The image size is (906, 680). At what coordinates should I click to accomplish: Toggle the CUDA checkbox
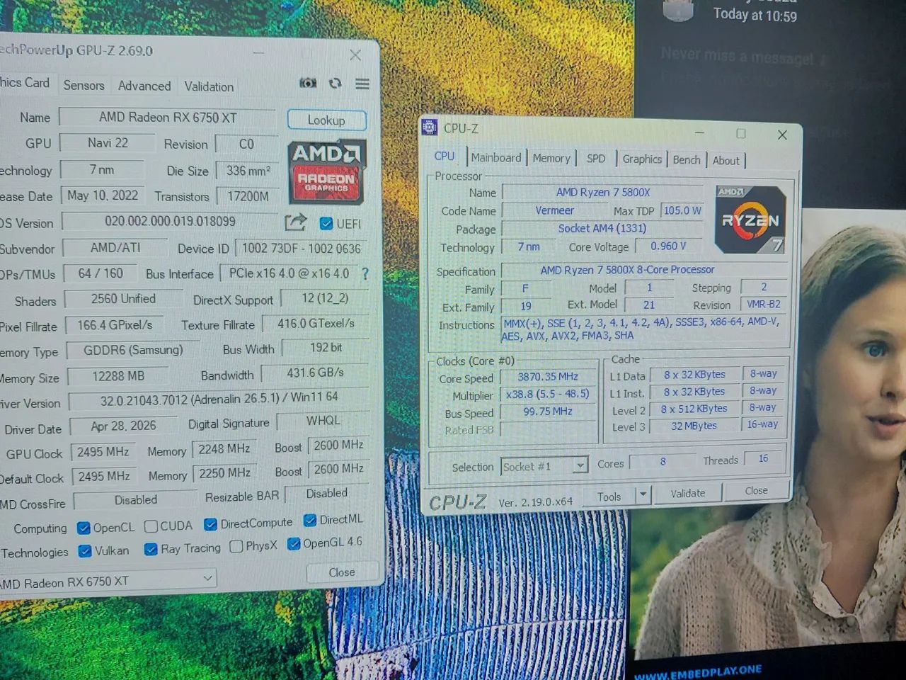point(151,526)
